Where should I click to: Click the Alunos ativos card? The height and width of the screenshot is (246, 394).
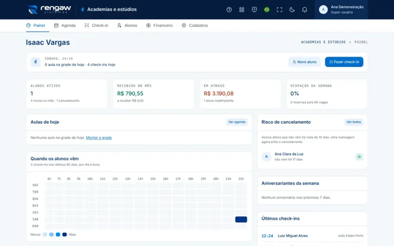click(67, 94)
